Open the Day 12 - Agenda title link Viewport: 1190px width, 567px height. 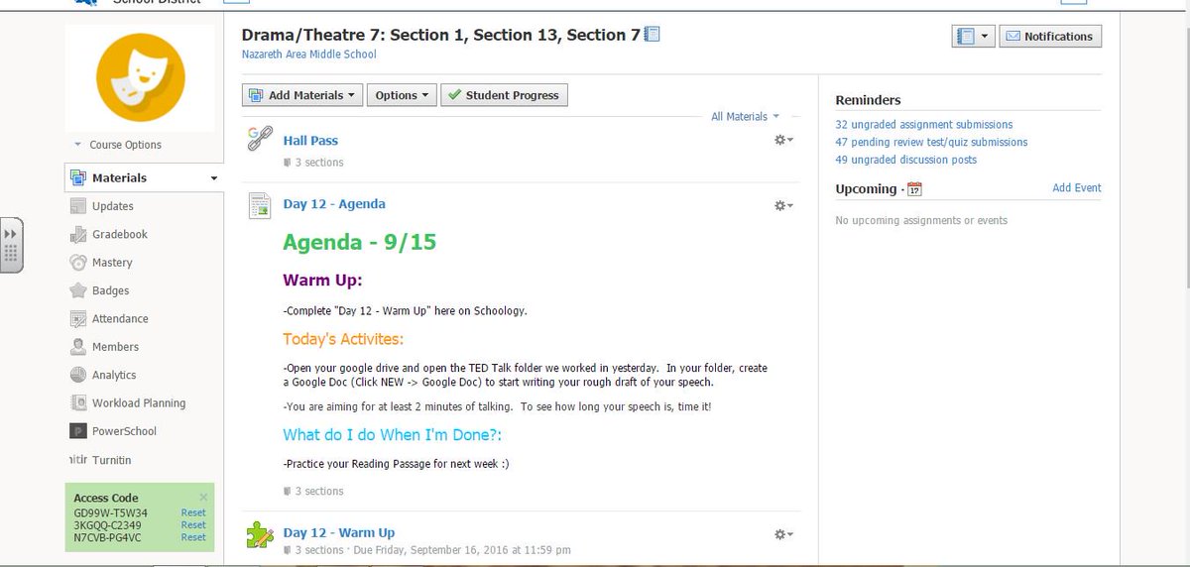pyautogui.click(x=334, y=204)
